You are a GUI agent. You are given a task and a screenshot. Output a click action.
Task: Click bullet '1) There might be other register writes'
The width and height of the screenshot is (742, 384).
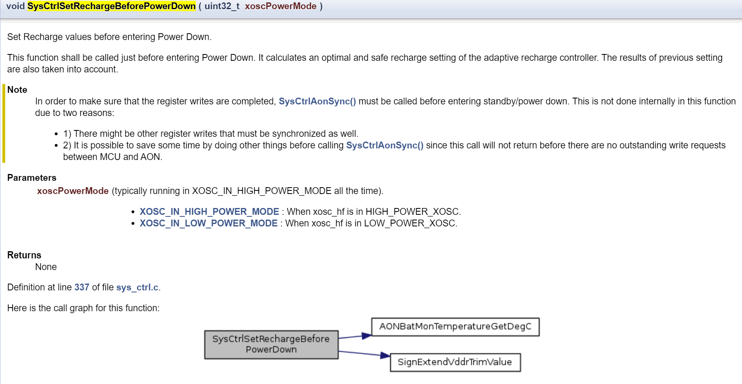pos(211,134)
